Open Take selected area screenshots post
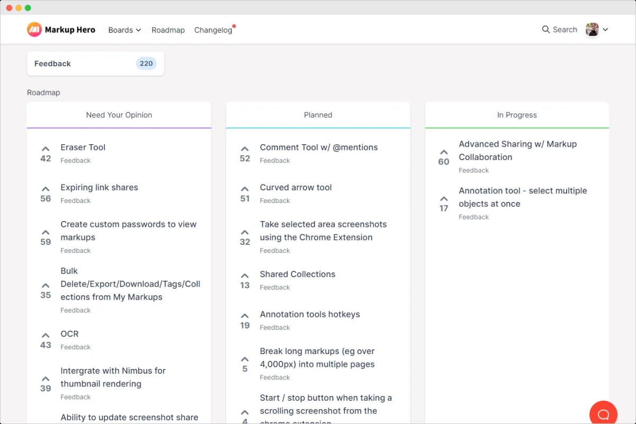The image size is (636, 424). [x=323, y=231]
